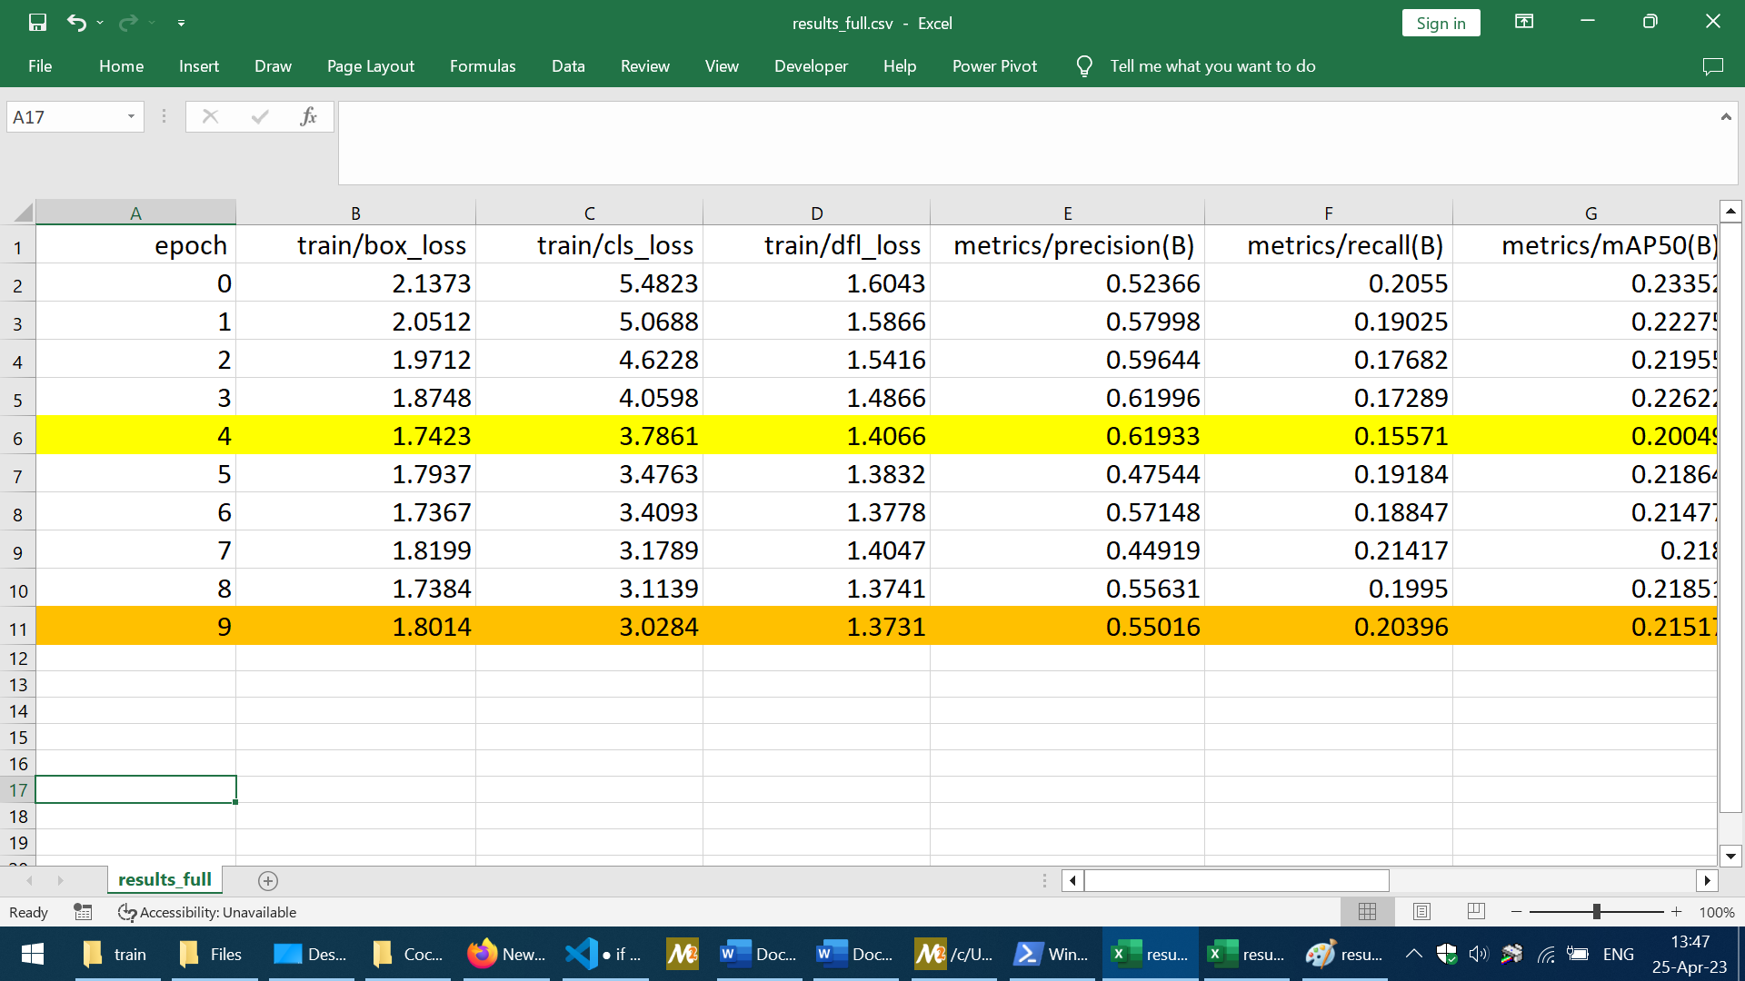This screenshot has width=1745, height=981.
Task: Open Insert Function with the fx icon
Action: click(309, 116)
